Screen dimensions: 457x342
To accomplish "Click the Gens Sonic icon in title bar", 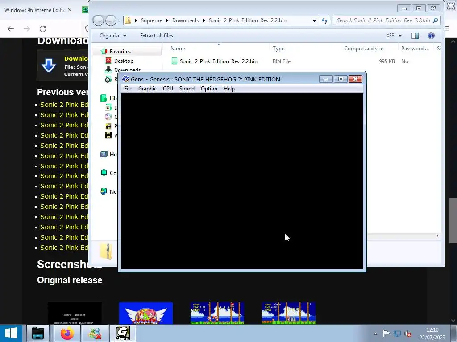I will point(125,79).
